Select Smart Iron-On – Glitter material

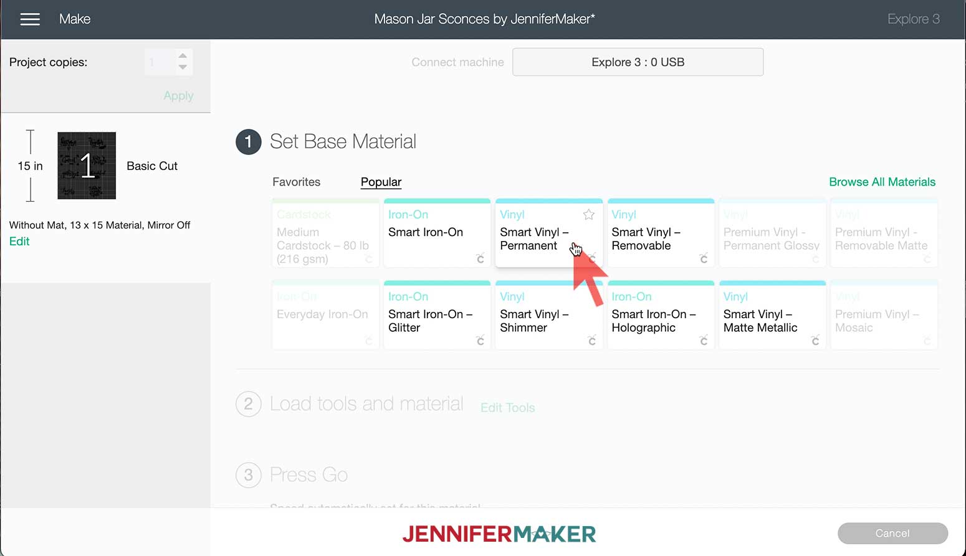pyautogui.click(x=437, y=315)
